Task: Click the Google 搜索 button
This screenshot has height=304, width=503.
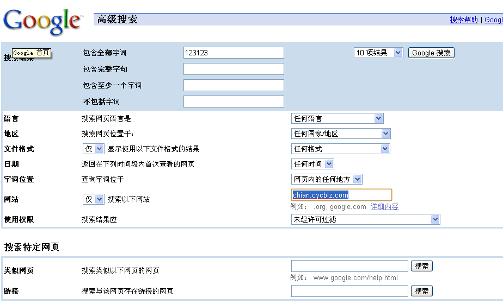Action: coord(431,53)
